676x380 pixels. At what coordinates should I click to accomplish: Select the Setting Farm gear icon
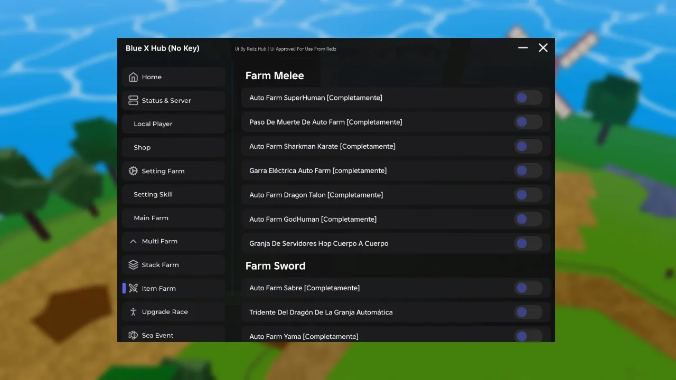click(x=133, y=170)
